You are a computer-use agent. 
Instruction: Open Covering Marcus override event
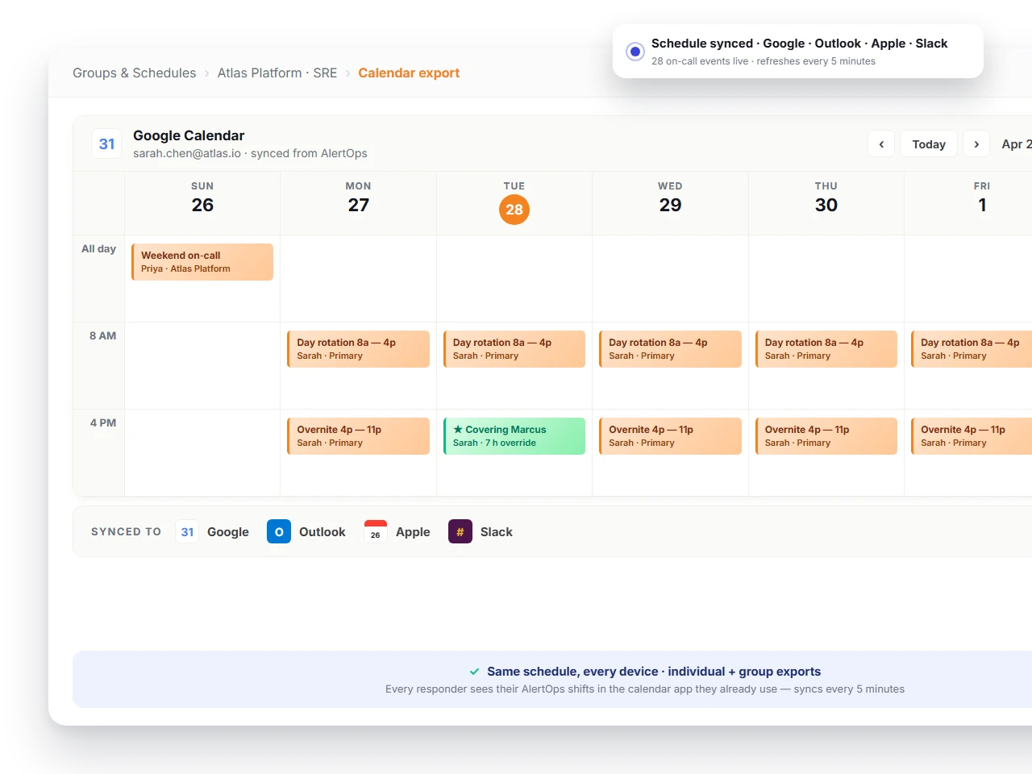pyautogui.click(x=514, y=436)
